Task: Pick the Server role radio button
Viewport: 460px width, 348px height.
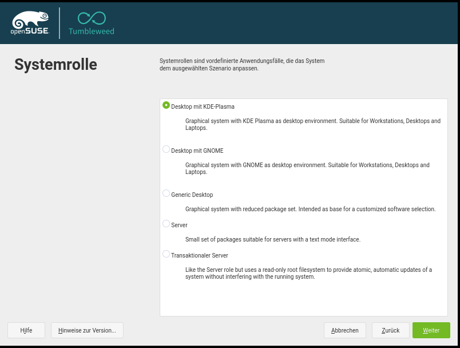Action: click(166, 224)
